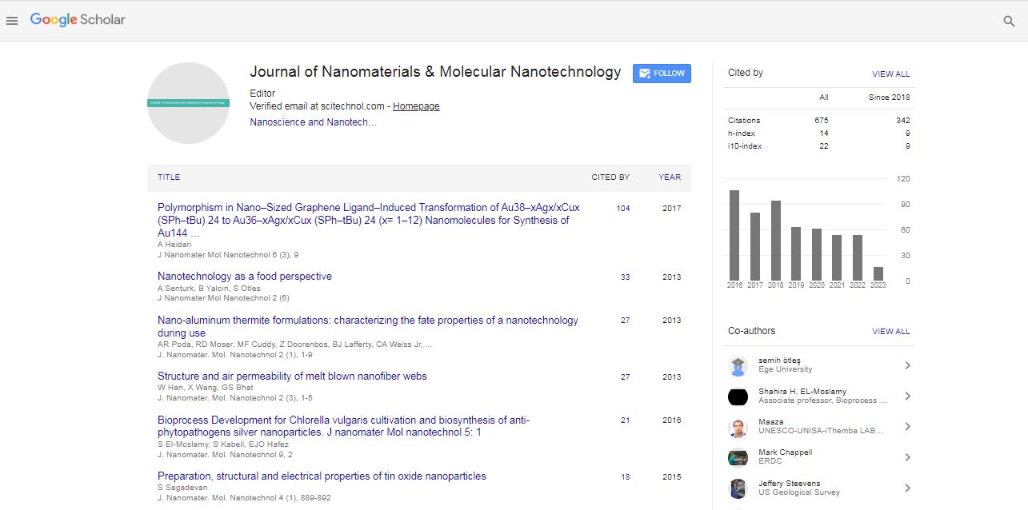Screen dimensions: 1028x510
Task: Click the "A Heidari" author line
Action: coord(174,245)
